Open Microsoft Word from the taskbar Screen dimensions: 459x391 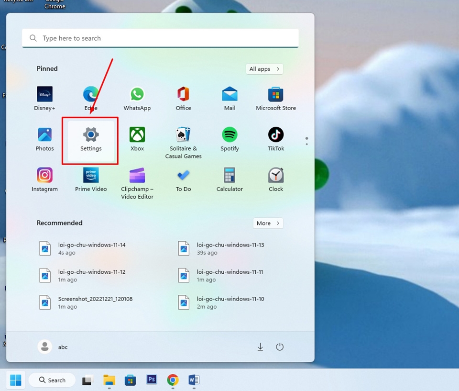(x=194, y=380)
